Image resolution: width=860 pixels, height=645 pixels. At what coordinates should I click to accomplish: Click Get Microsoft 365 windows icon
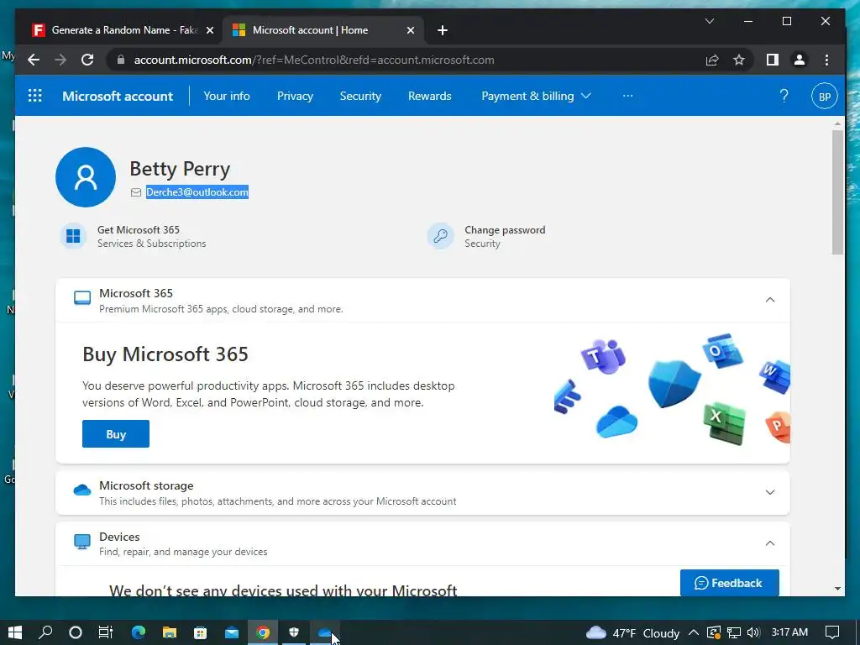coord(73,236)
